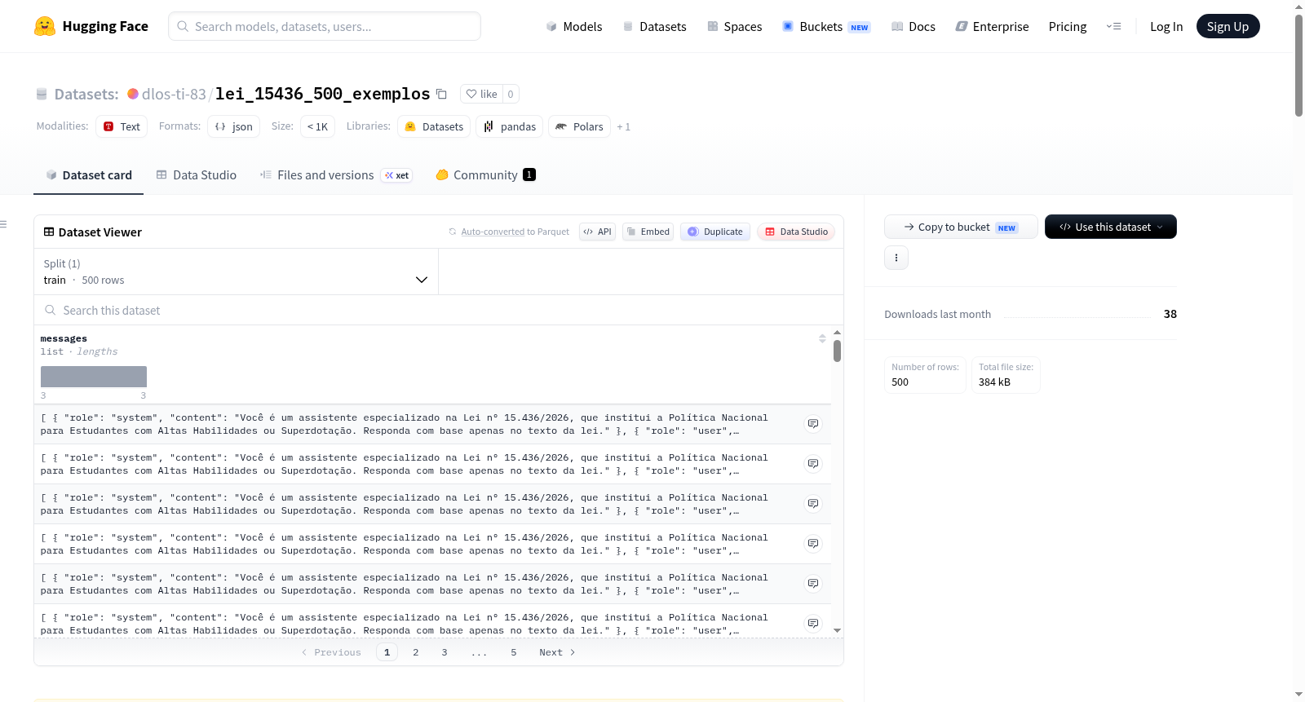
Task: Open the Docs menu item
Action: 913,27
